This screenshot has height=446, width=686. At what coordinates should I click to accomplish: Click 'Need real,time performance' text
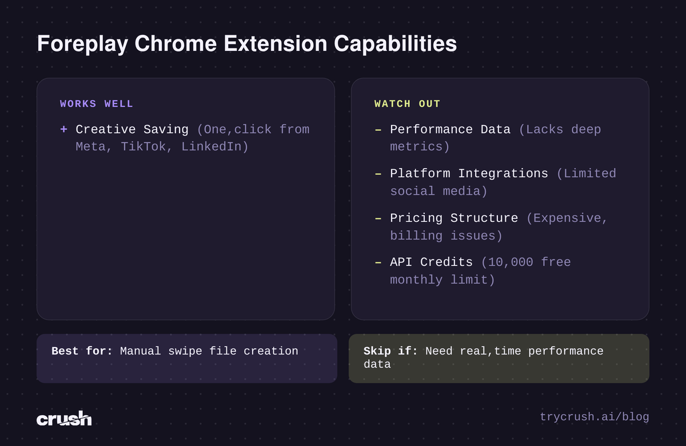pyautogui.click(x=514, y=351)
